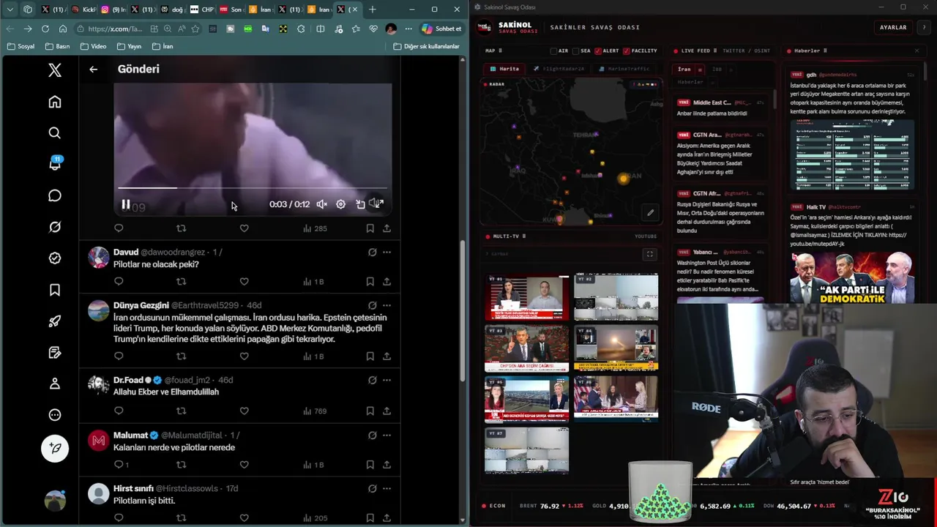The width and height of the screenshot is (937, 527).
Task: Switch to the MarineTraffic tab
Action: (x=624, y=69)
